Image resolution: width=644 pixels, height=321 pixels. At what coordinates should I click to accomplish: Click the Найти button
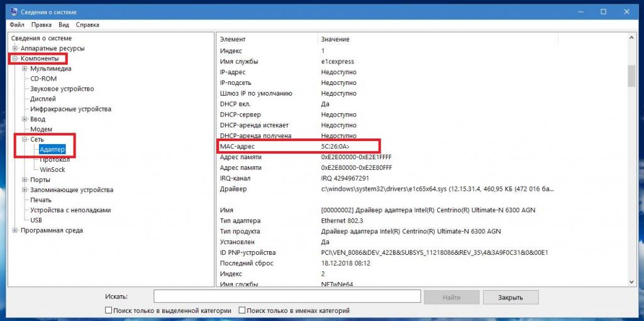tap(452, 297)
